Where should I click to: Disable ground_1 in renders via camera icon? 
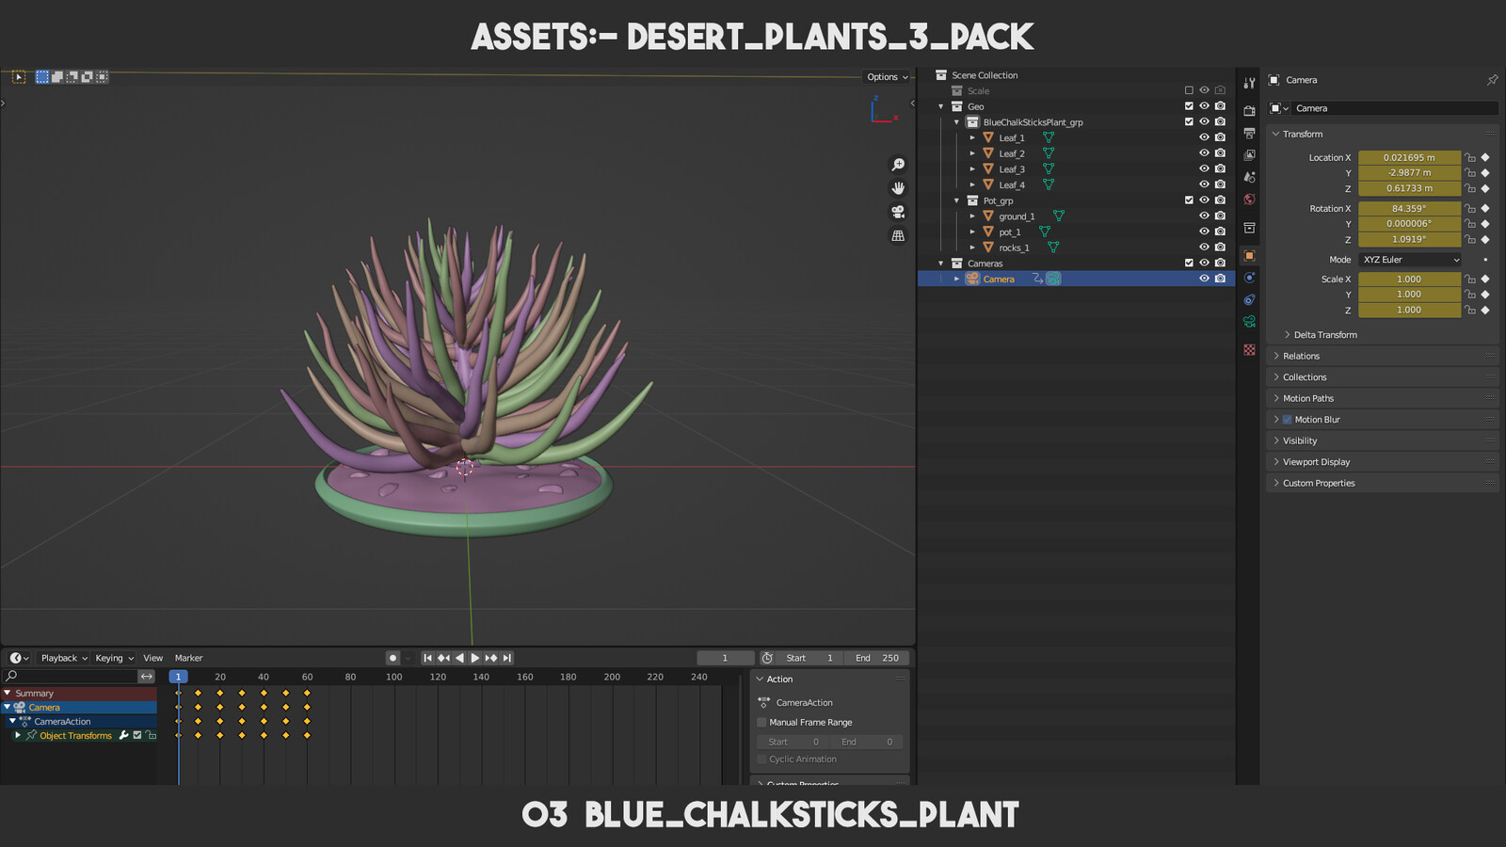[1220, 216]
